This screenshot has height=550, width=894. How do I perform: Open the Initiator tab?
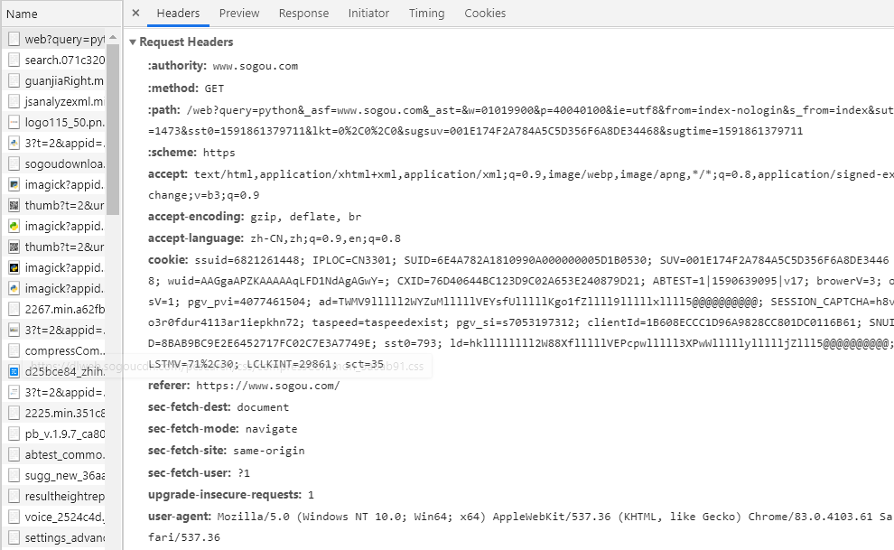pyautogui.click(x=369, y=14)
